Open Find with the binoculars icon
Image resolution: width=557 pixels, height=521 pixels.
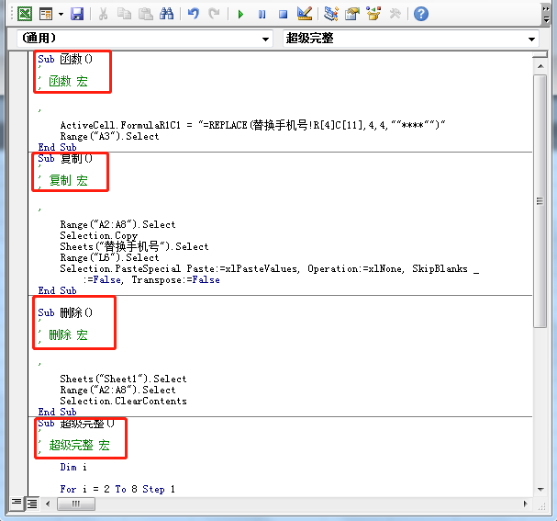pyautogui.click(x=166, y=14)
